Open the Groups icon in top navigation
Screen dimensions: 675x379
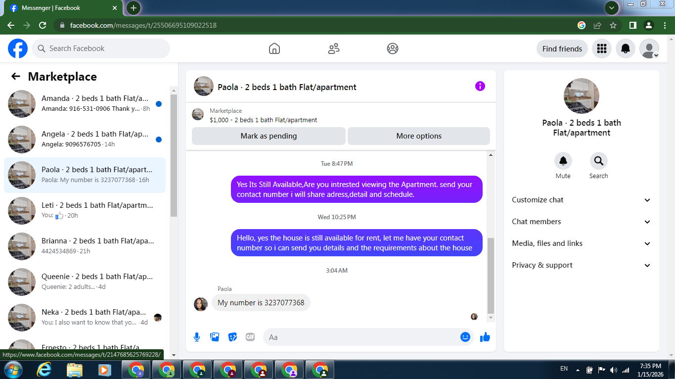click(393, 48)
